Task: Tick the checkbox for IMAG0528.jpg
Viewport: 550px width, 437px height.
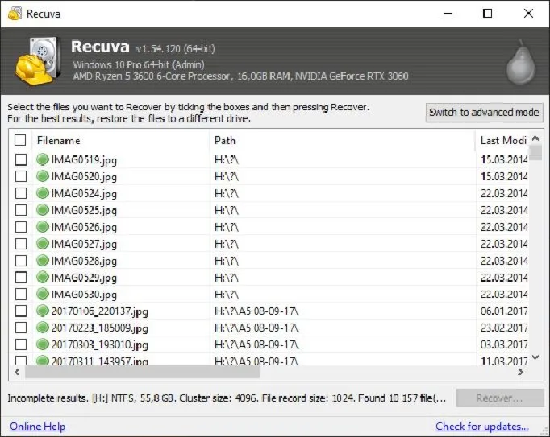Action: 21,261
